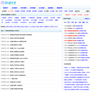This screenshot has width=91, height=91.
Task: Open the F1直播 link in navigation
Action: tap(65, 11)
